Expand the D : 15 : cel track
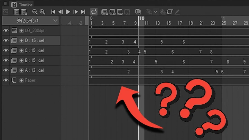This screenshot has height=140, width=249. point(21,41)
